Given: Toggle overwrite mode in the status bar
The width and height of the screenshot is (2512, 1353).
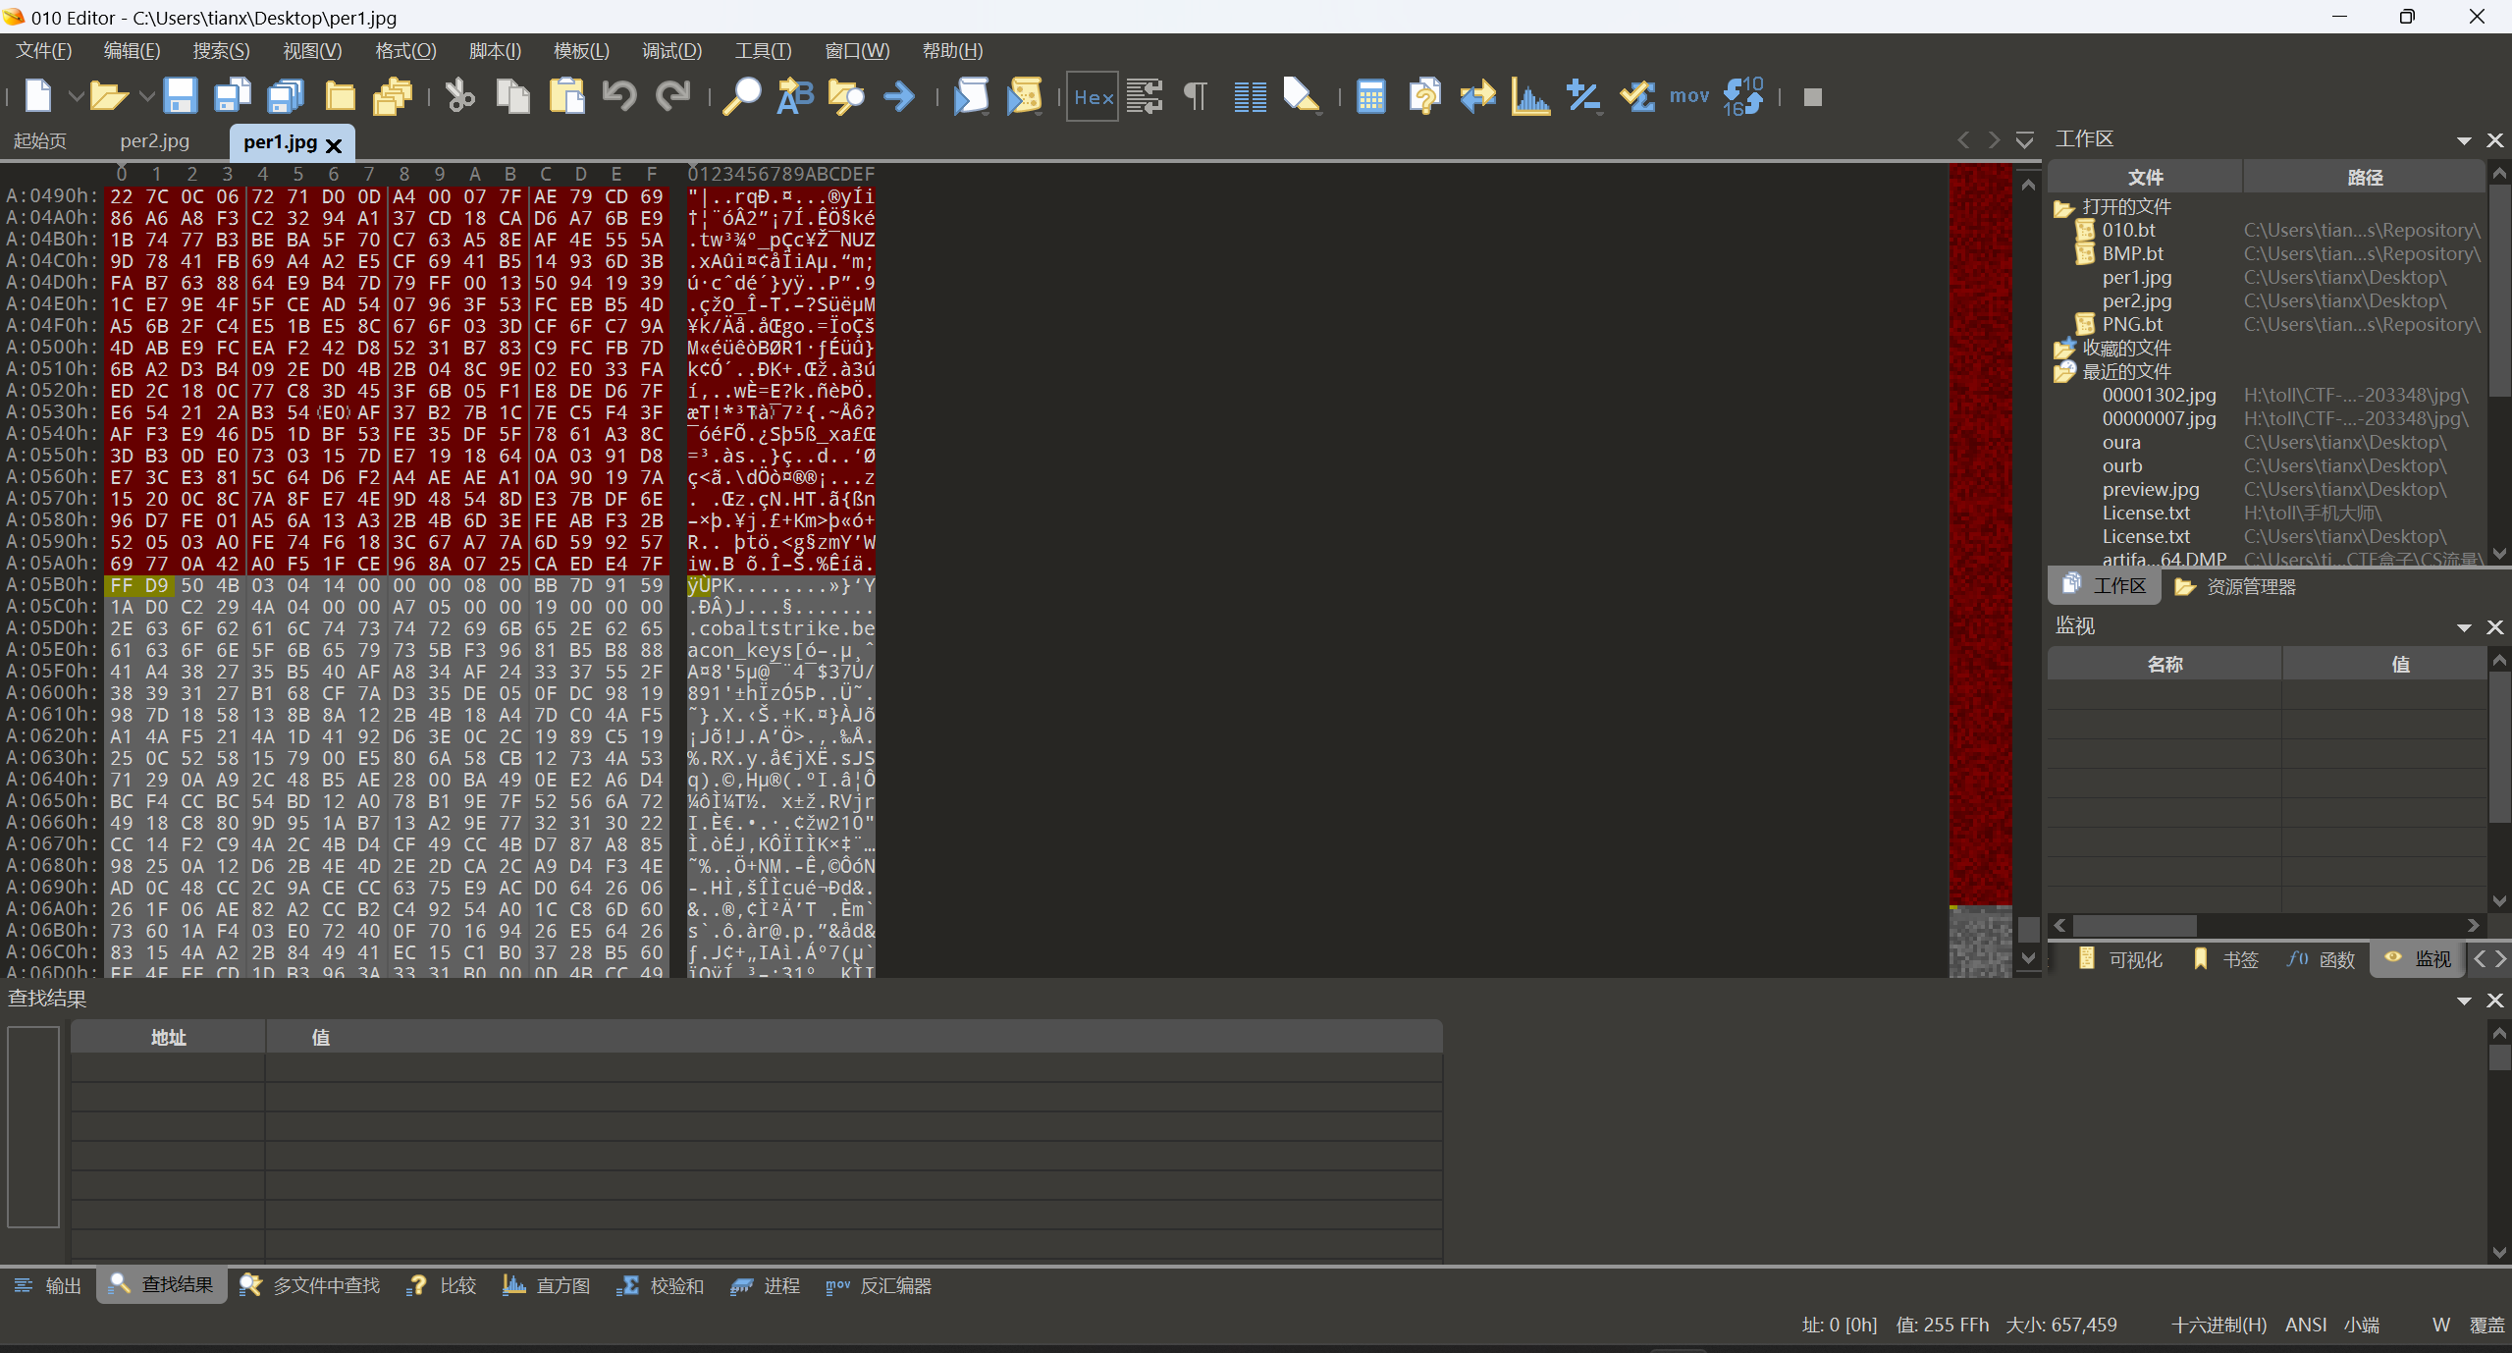Looking at the screenshot, I should click(2486, 1325).
